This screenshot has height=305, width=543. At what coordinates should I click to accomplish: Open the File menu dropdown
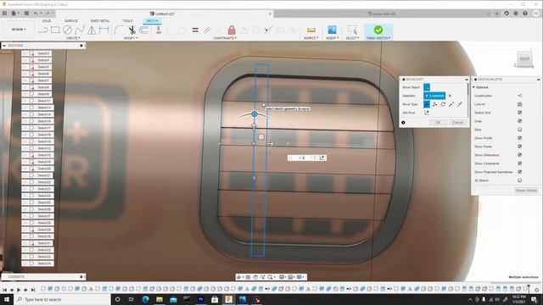pyautogui.click(x=15, y=14)
